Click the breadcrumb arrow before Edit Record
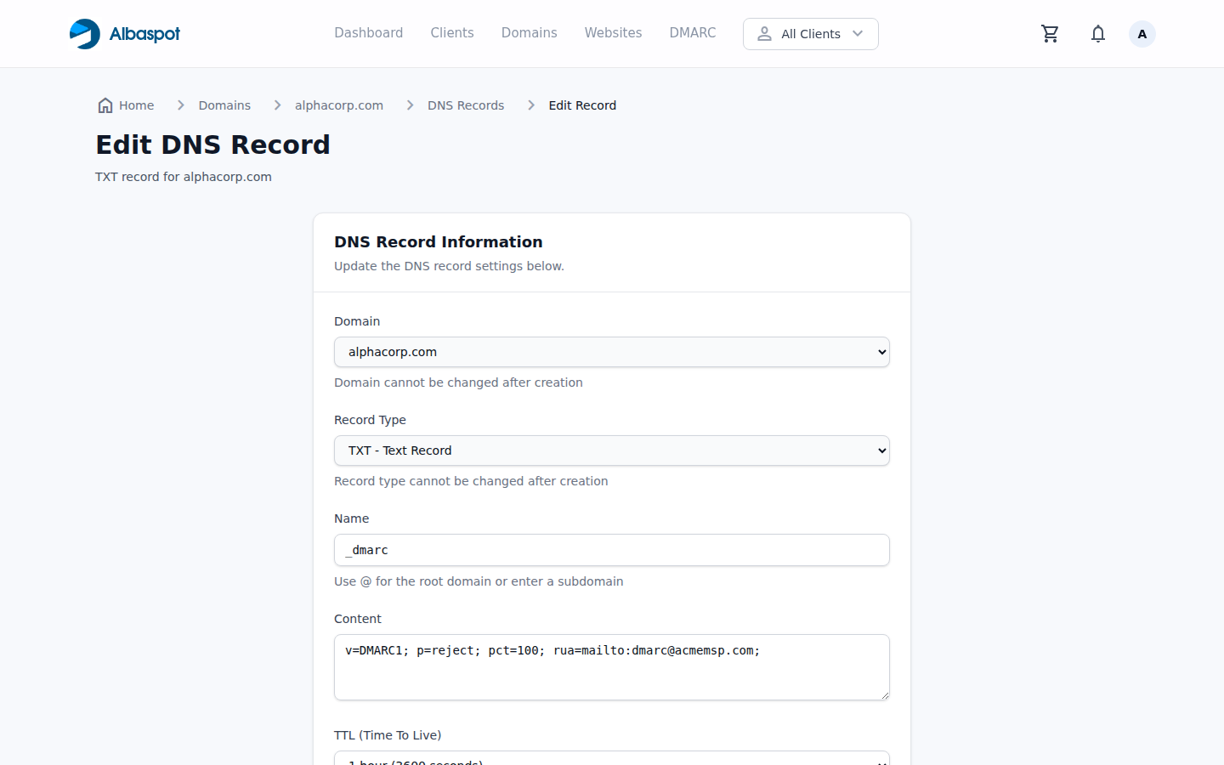The width and height of the screenshot is (1224, 765). click(x=530, y=105)
